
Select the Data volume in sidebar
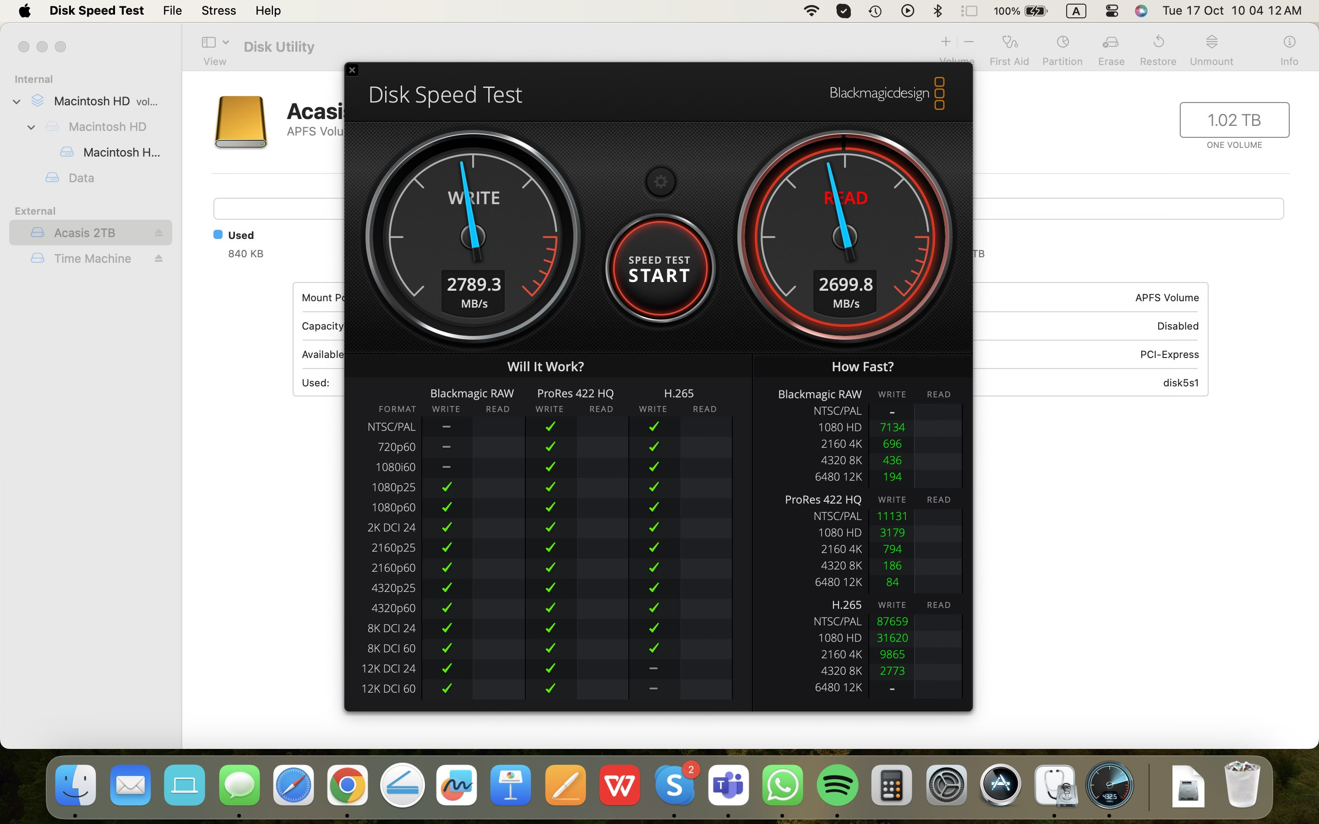(x=81, y=178)
